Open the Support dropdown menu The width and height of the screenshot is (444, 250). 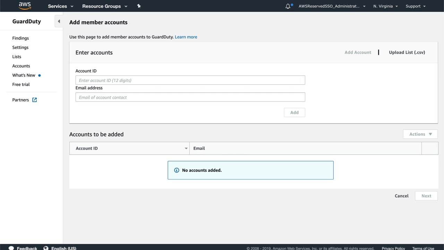415,6
